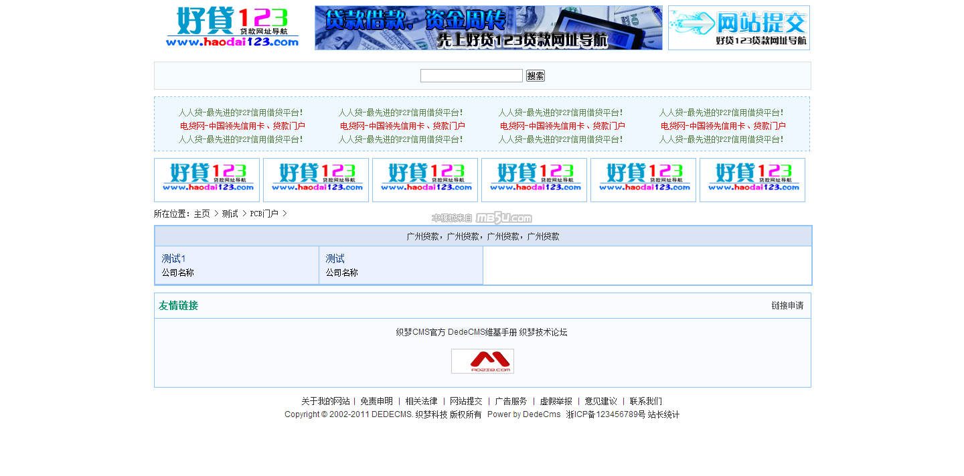Open the 网站提交 banner image

coord(738,28)
